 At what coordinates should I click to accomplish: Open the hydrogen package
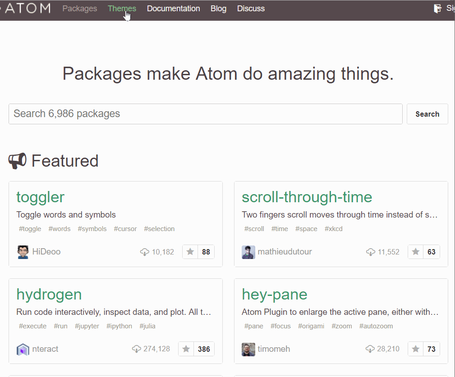49,295
